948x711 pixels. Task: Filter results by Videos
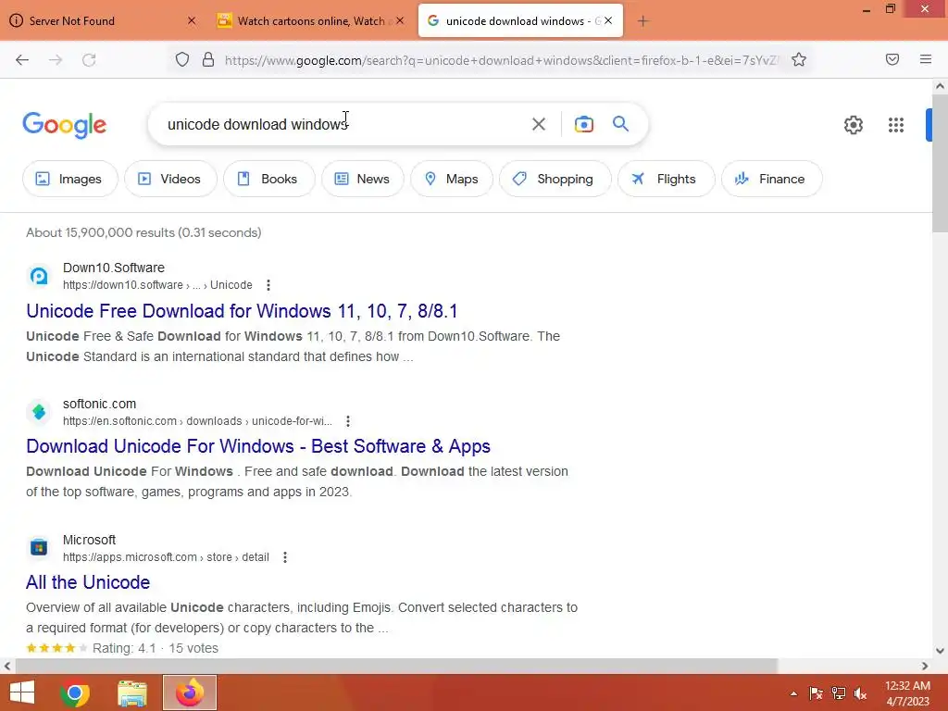point(170,179)
